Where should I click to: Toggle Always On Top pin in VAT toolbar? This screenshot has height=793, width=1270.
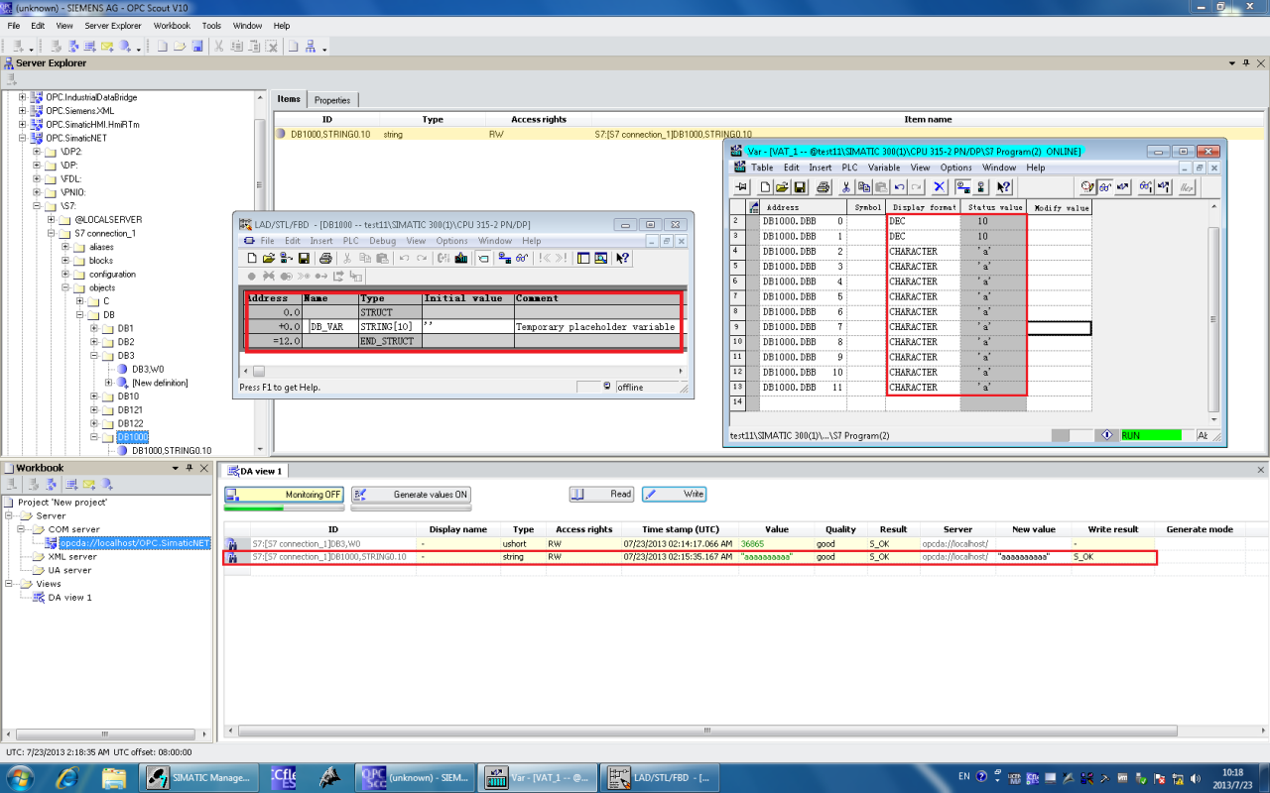coord(741,186)
